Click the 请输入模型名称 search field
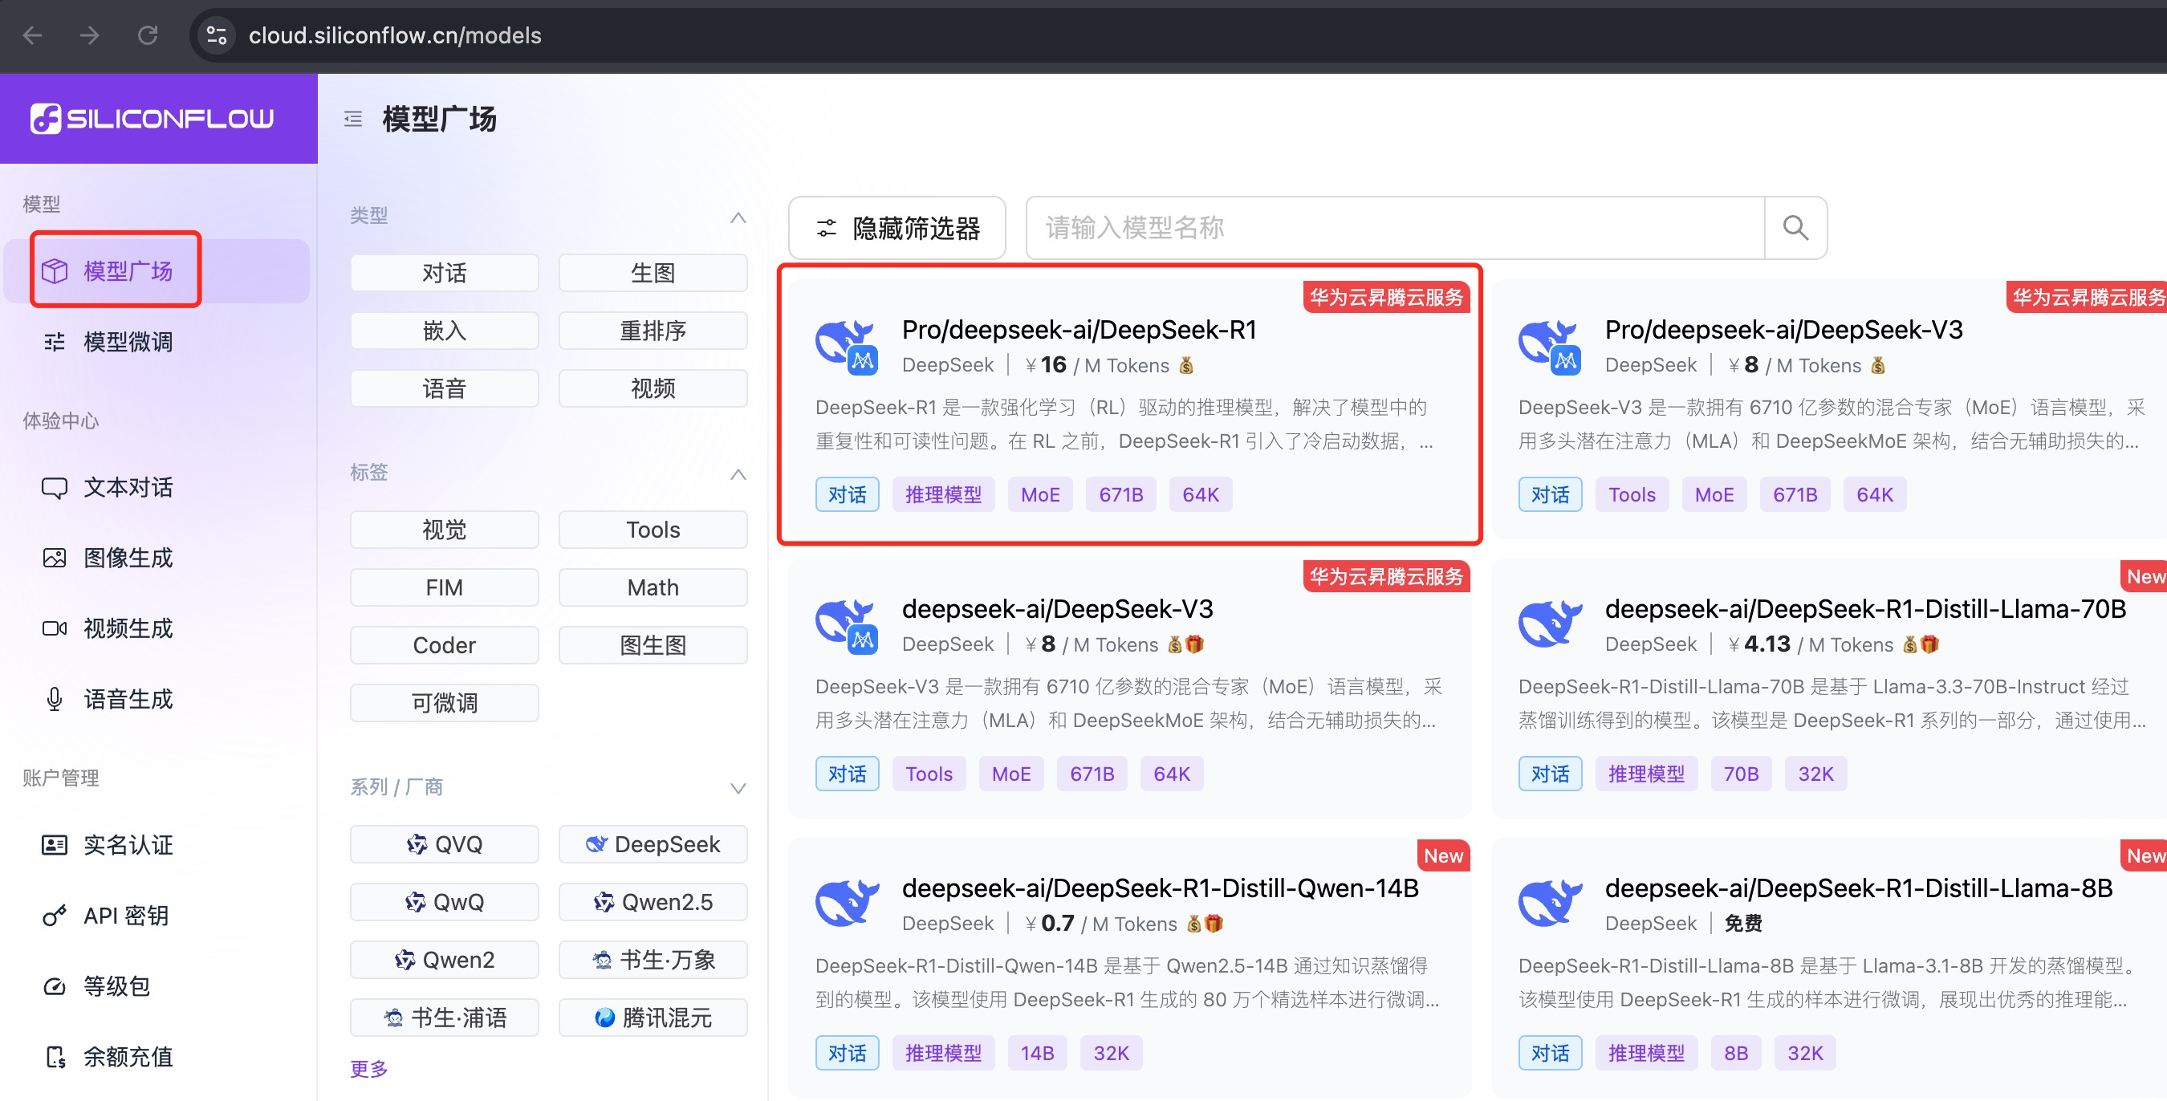Image resolution: width=2167 pixels, height=1101 pixels. [1395, 227]
